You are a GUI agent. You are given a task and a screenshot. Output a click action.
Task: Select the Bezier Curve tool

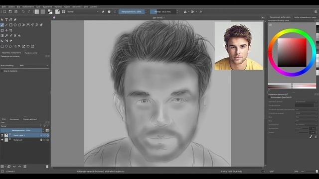(x=28, y=25)
